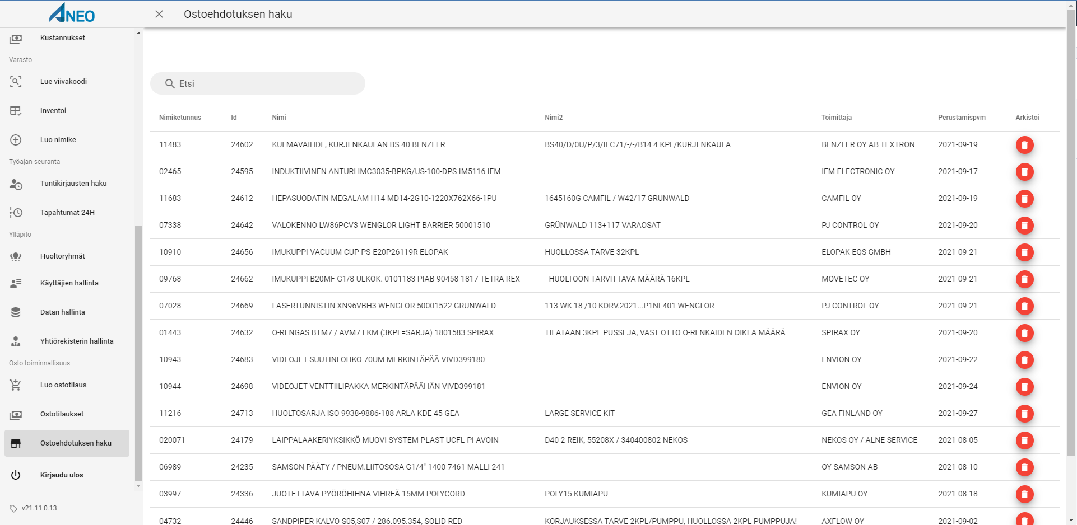Viewport: 1077px width, 525px height.
Task: Archive row 10944 VIDEOJET VENTTIILIPAKKA
Action: [x=1024, y=387]
